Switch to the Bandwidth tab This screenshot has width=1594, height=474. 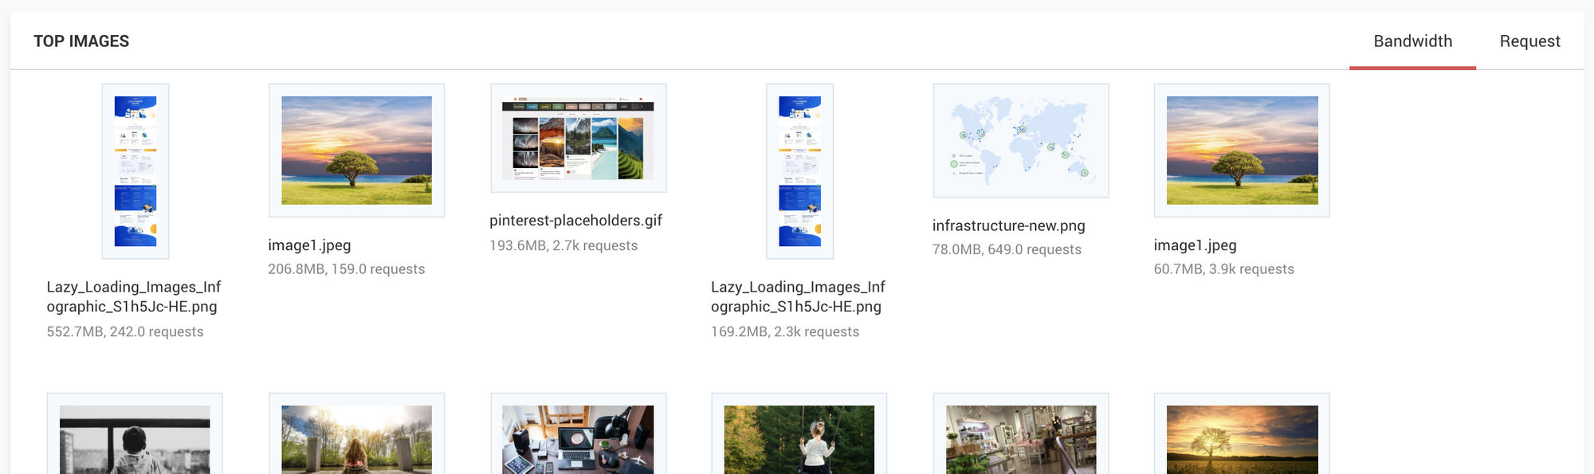[x=1412, y=41]
